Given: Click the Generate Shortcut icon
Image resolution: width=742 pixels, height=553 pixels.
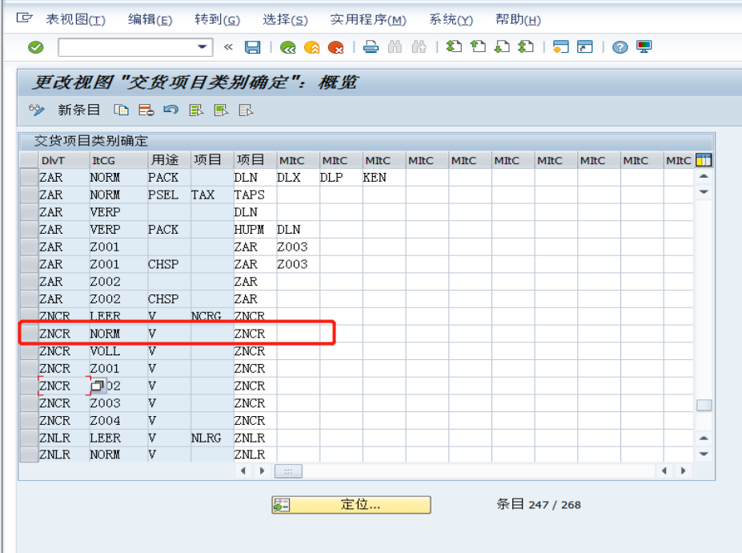Looking at the screenshot, I should click(x=585, y=47).
